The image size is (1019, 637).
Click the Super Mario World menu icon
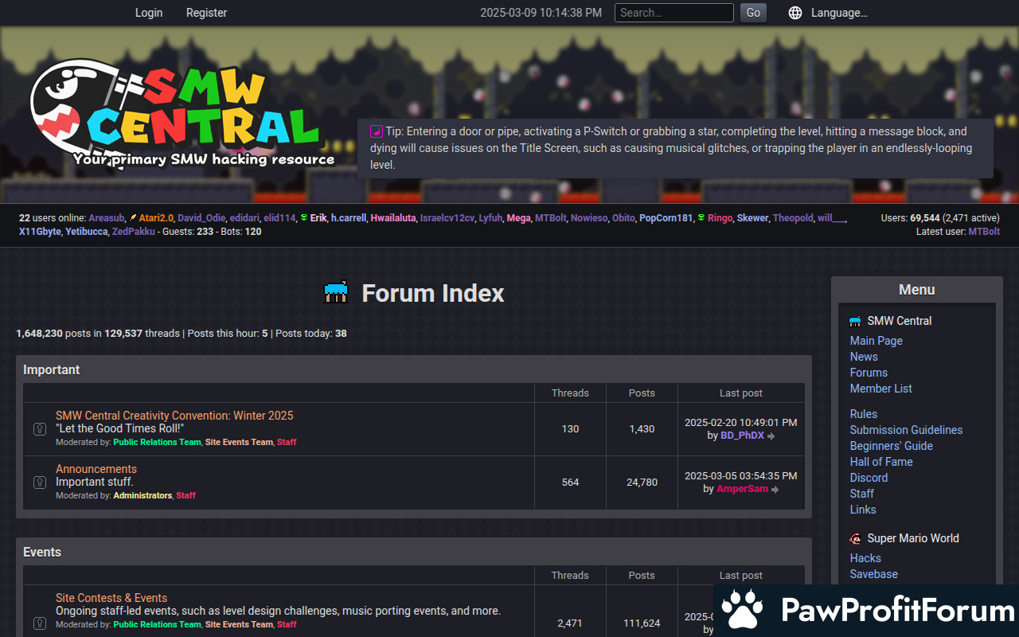point(856,539)
